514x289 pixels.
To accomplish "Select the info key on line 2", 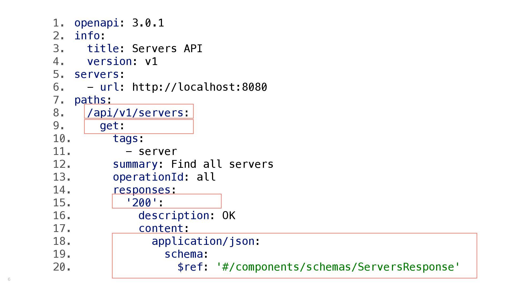I will 87,36.
